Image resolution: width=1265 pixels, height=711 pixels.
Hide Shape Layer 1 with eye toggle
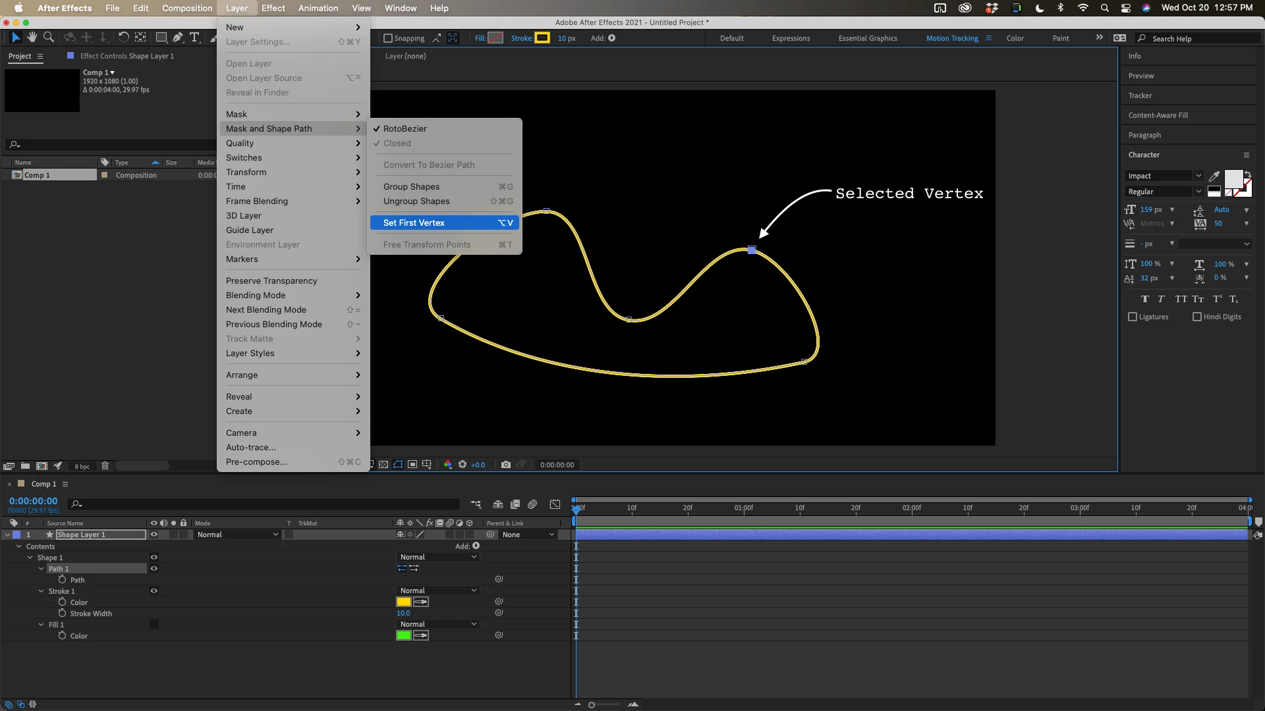point(154,535)
